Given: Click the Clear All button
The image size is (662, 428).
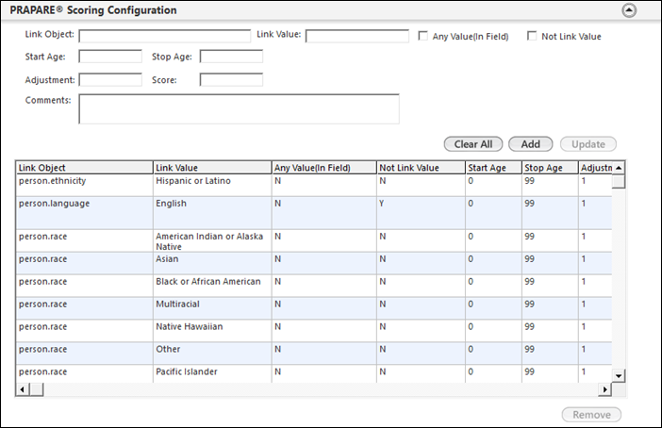Looking at the screenshot, I should (473, 144).
